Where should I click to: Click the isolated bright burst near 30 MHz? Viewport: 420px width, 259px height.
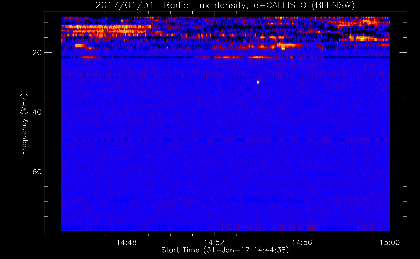(x=258, y=82)
